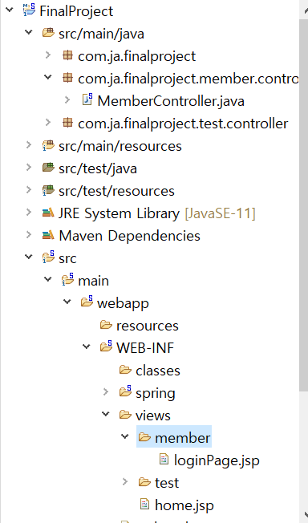
Task: Select the WEB-INF label
Action: [x=145, y=348]
